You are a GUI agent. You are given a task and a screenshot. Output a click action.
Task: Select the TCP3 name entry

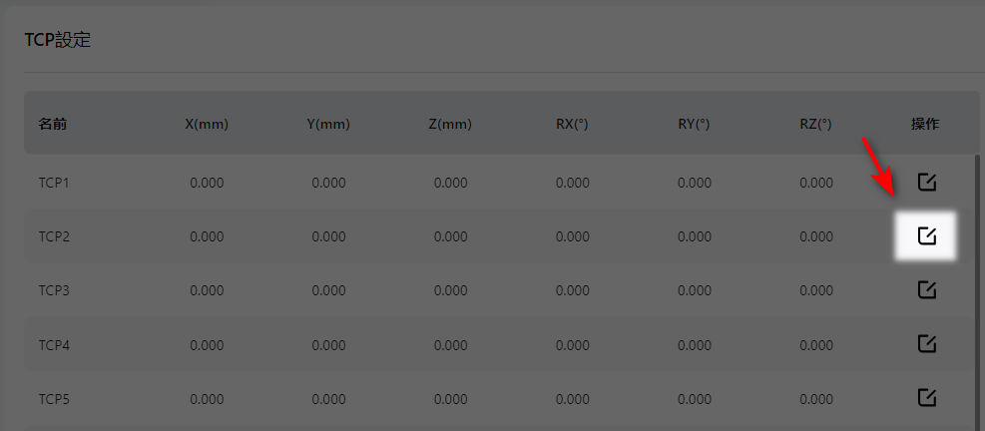click(x=54, y=291)
